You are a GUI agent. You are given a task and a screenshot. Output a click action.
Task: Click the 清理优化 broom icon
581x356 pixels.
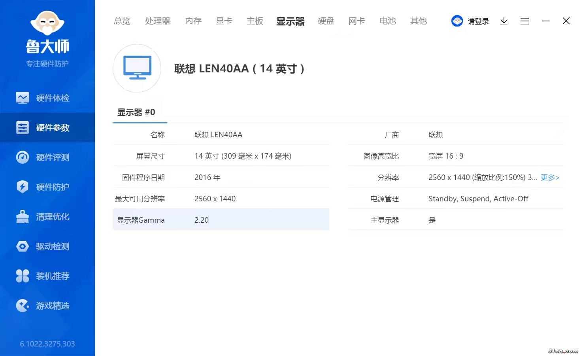click(x=23, y=216)
